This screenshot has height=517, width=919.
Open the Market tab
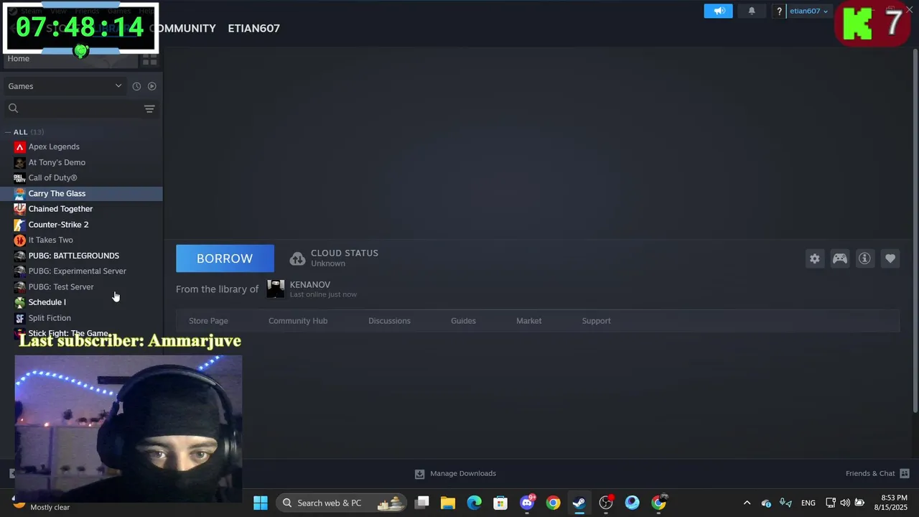tap(528, 321)
